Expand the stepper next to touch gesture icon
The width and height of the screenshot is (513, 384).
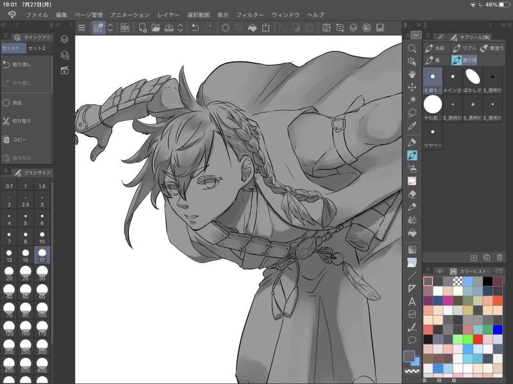[110, 28]
